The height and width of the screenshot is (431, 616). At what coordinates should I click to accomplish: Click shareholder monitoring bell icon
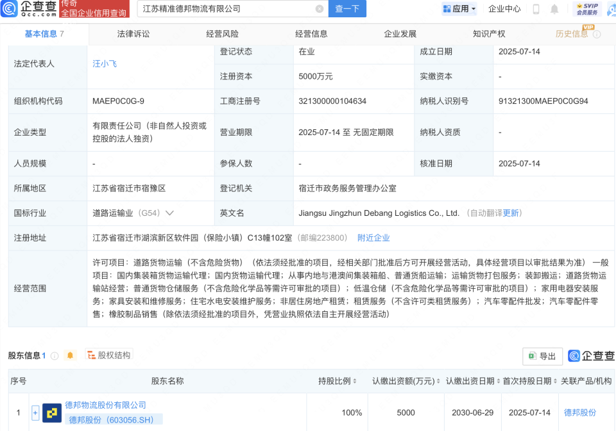click(71, 355)
